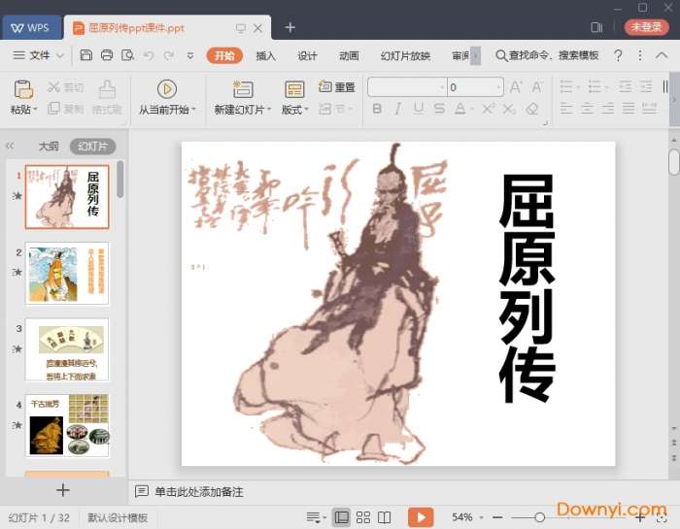Switch to the 大纲 (Outline) panel tab
Screen dimensions: 680x529
point(49,147)
